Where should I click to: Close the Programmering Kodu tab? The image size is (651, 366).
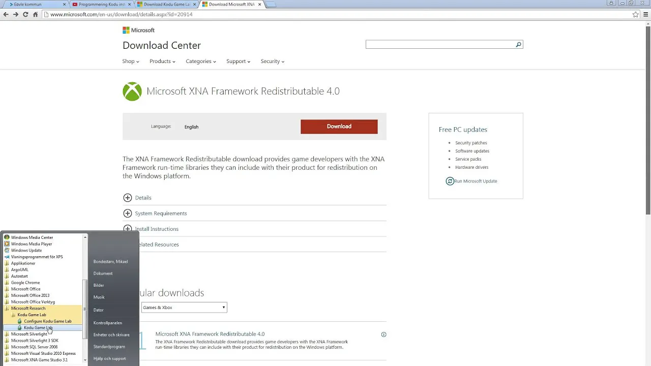pyautogui.click(x=129, y=5)
